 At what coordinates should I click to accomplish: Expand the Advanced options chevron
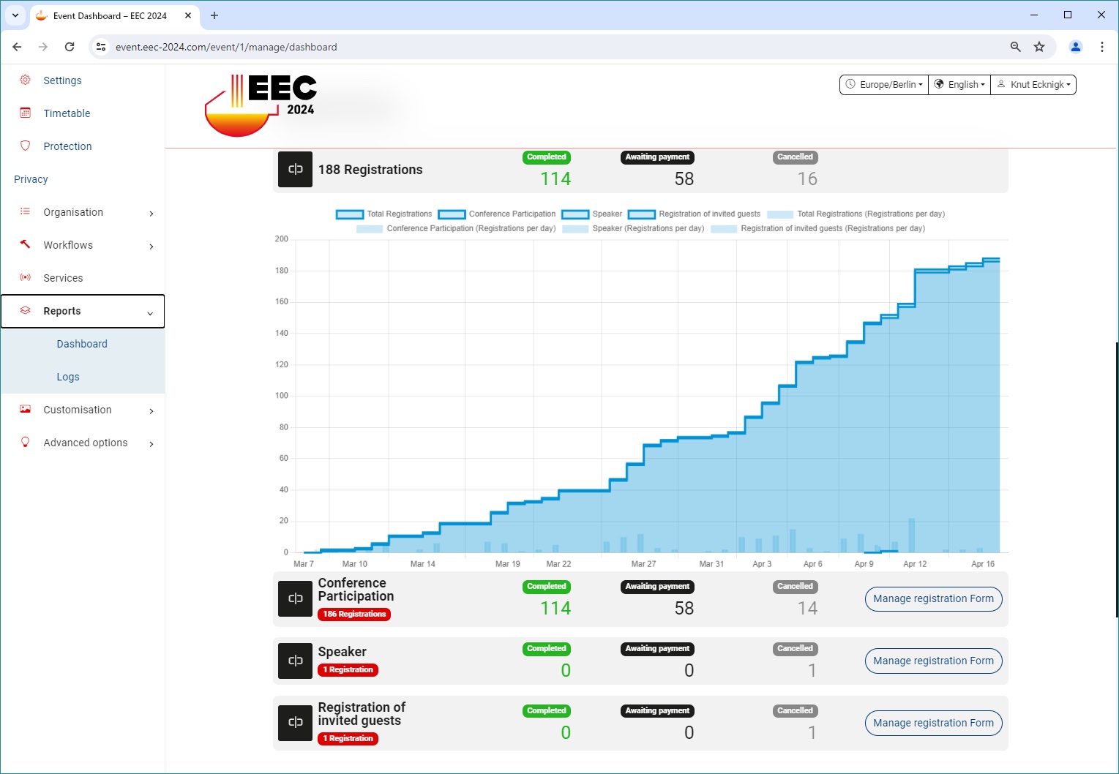151,444
